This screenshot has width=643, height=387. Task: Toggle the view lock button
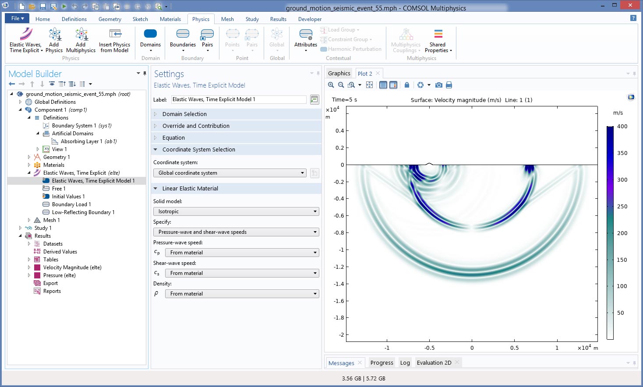pyautogui.click(x=407, y=85)
